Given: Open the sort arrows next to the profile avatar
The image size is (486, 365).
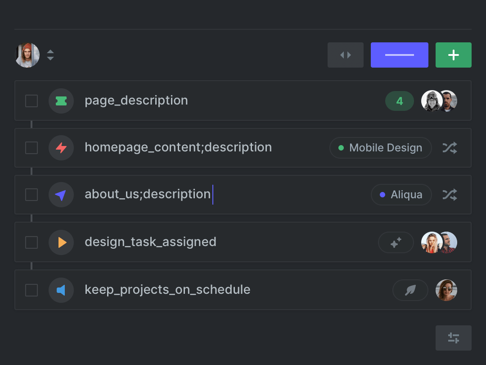Looking at the screenshot, I should [x=50, y=55].
